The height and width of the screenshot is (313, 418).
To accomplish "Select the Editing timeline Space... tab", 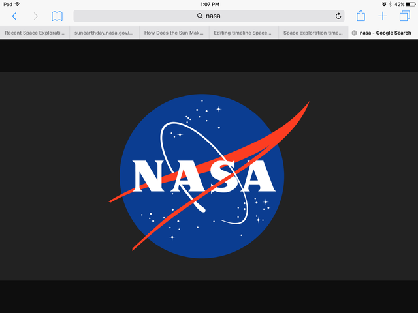I will (244, 33).
